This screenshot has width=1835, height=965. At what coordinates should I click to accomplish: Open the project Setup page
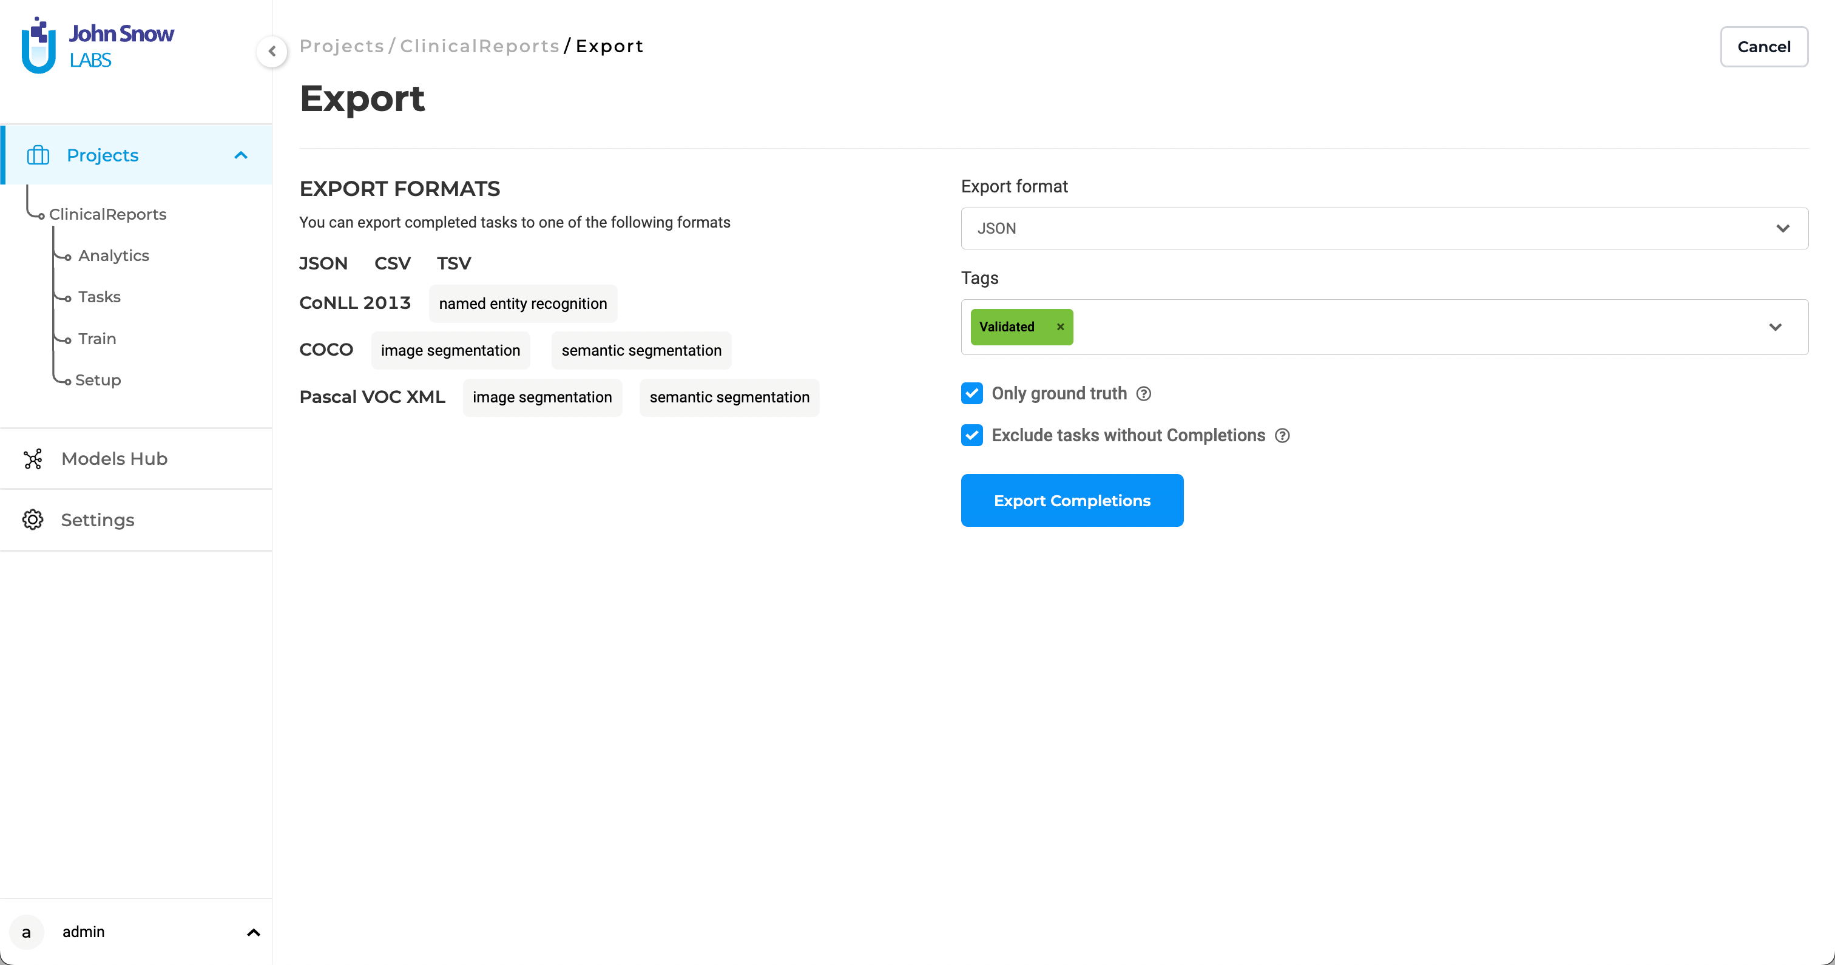click(98, 380)
